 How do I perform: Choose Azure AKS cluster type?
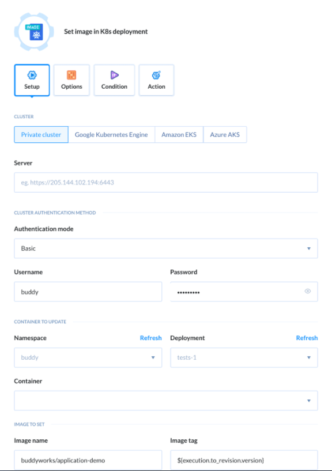225,134
